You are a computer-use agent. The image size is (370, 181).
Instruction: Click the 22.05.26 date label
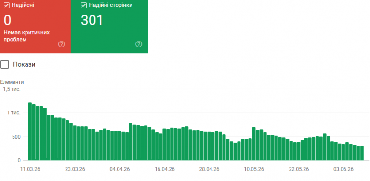299,169
